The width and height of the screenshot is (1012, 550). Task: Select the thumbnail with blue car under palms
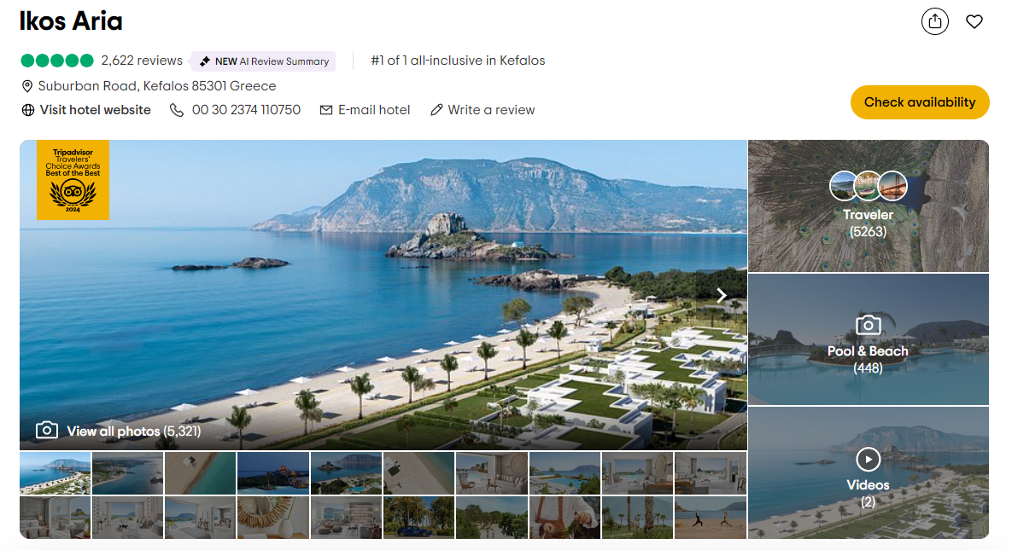click(418, 517)
